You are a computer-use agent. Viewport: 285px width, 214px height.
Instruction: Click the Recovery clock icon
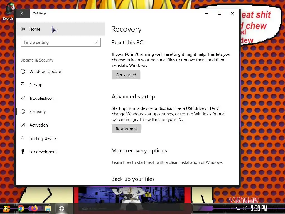point(23,111)
